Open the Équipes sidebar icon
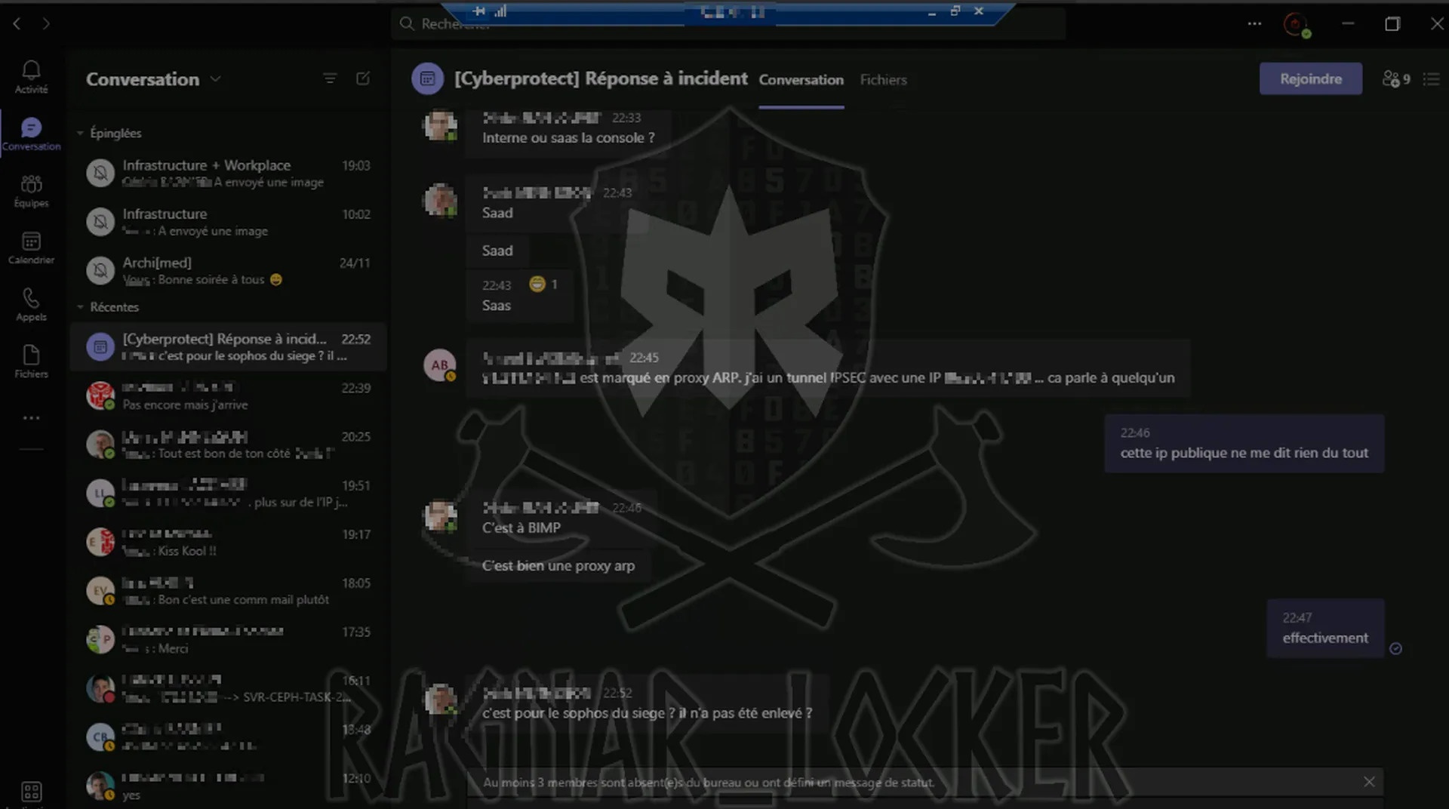 [x=31, y=190]
